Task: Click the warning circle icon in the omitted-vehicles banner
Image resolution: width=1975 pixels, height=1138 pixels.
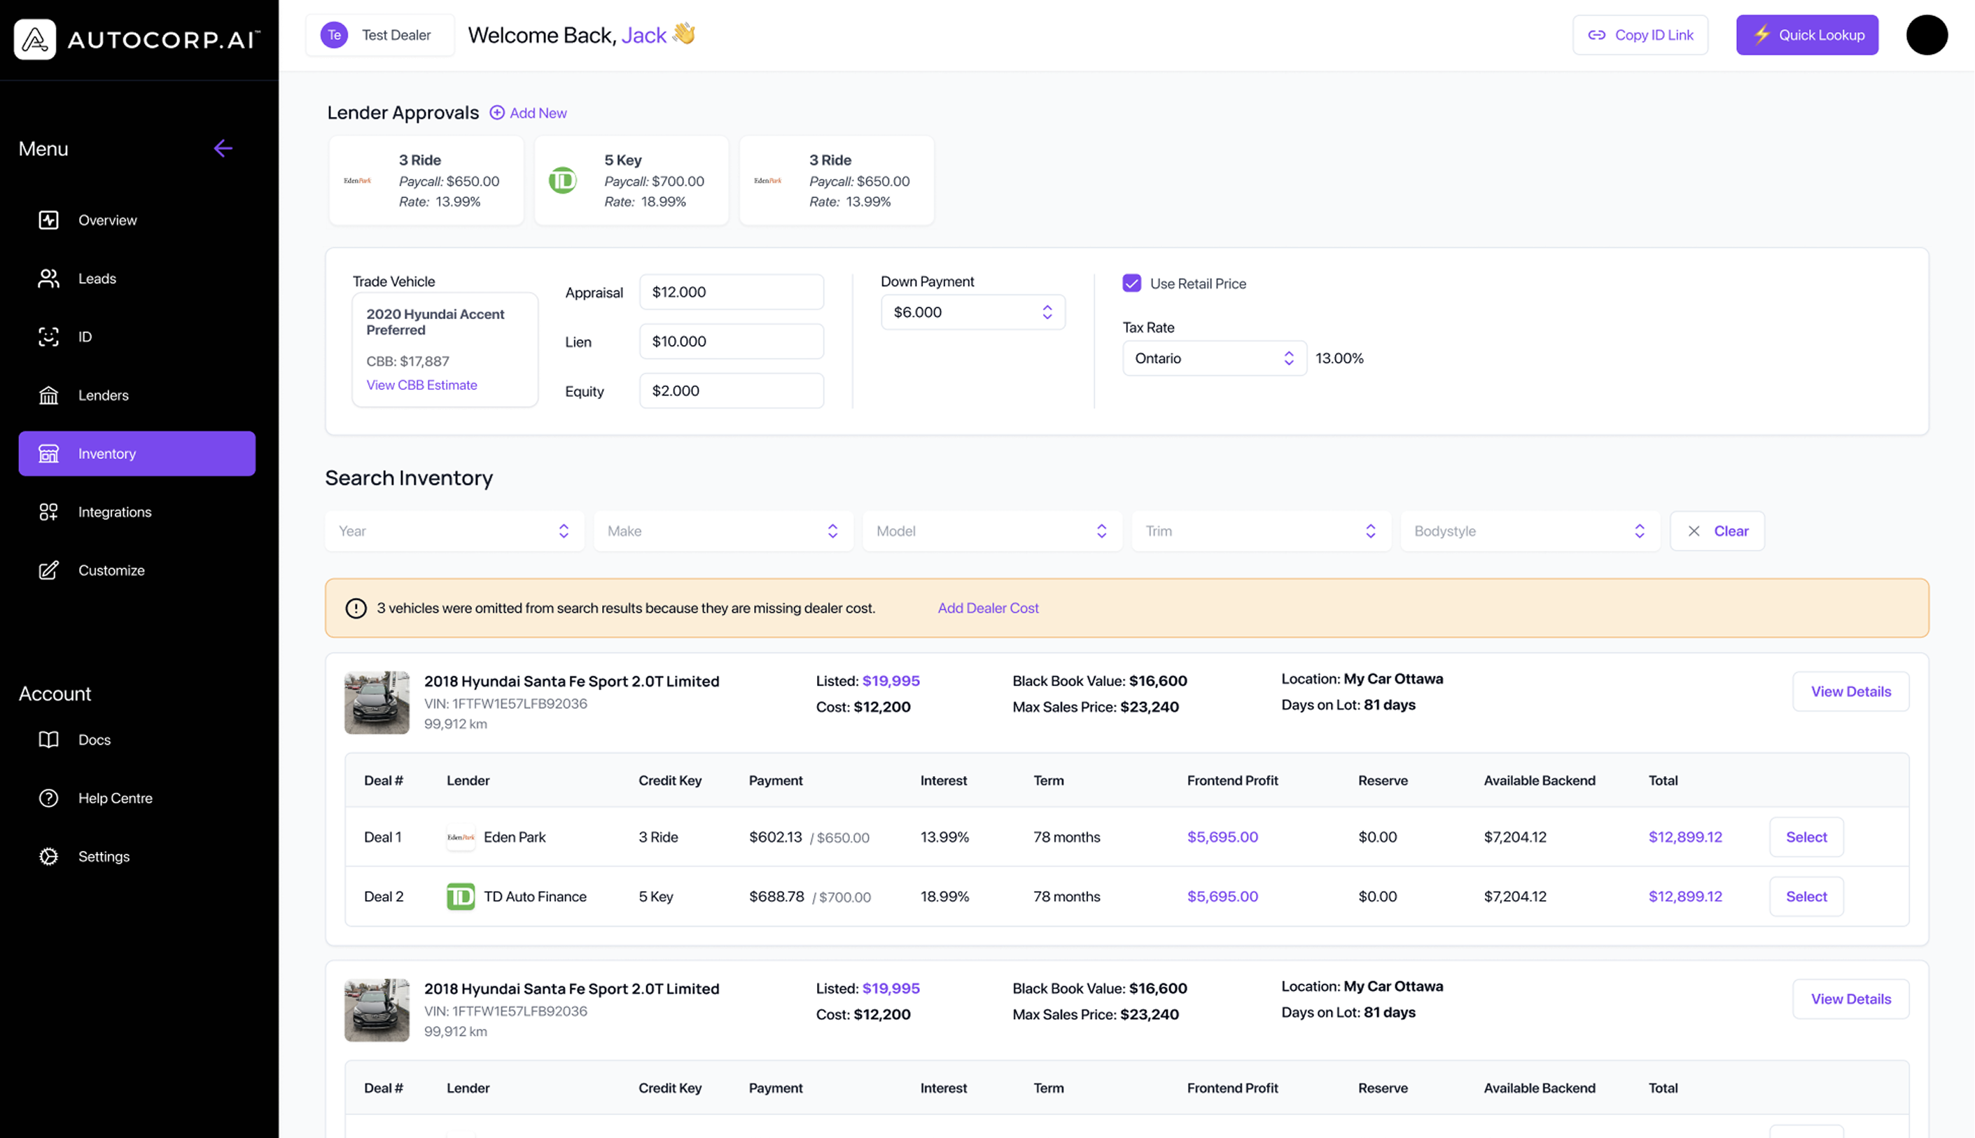Action: click(x=356, y=608)
